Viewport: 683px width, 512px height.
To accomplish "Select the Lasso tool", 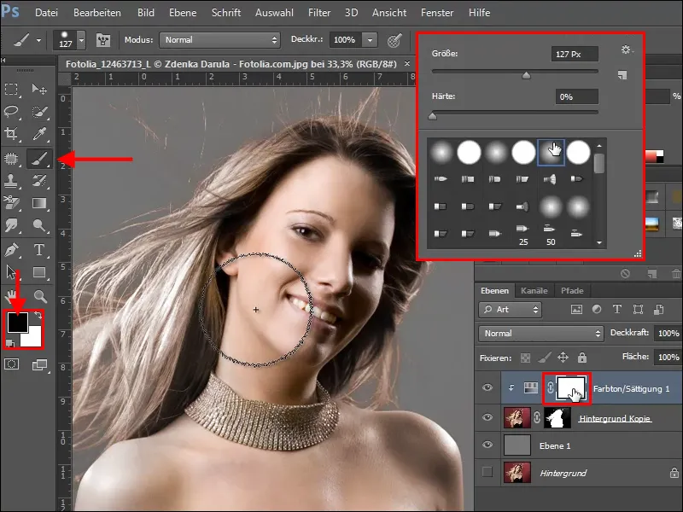I will click(11, 112).
